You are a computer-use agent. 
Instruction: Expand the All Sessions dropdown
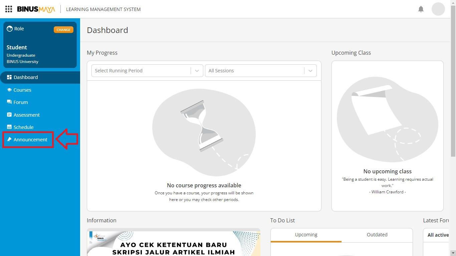pos(260,70)
